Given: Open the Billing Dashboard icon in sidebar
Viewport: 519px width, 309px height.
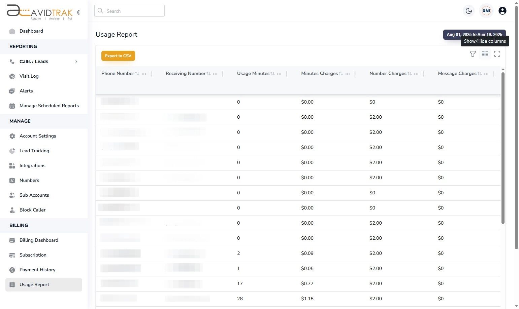Looking at the screenshot, I should click(x=12, y=240).
